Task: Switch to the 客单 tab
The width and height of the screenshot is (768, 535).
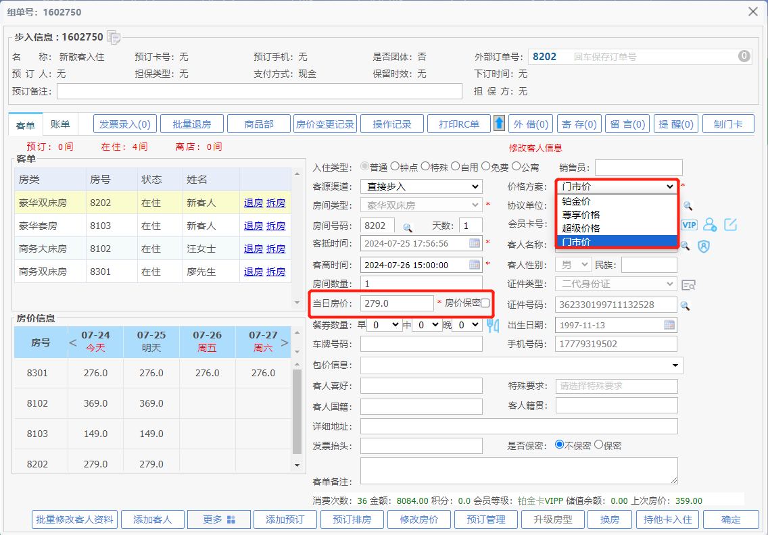Action: coord(26,126)
